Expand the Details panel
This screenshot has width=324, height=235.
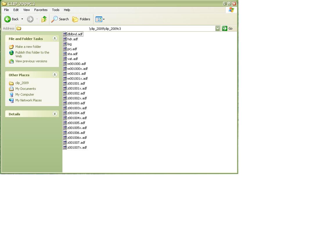(55, 114)
